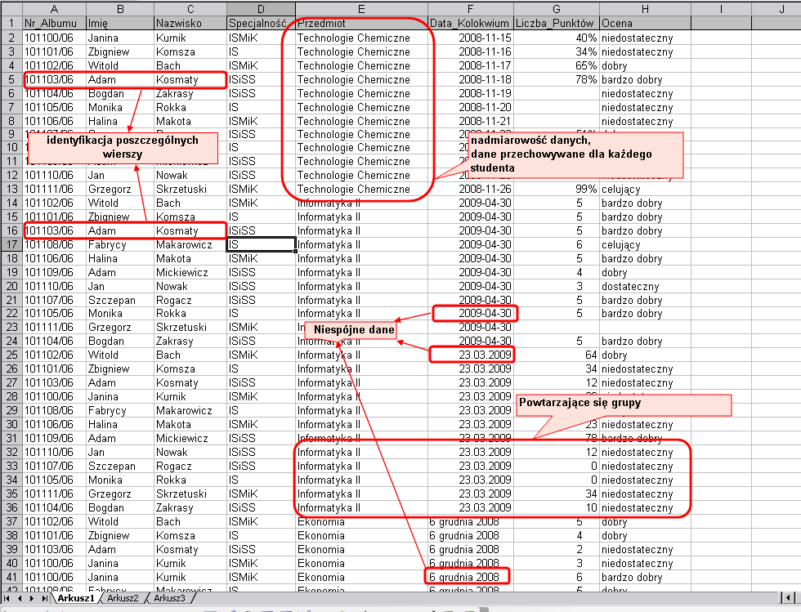Select column H by its header
Image resolution: width=801 pixels, height=612 pixels.
pos(645,9)
